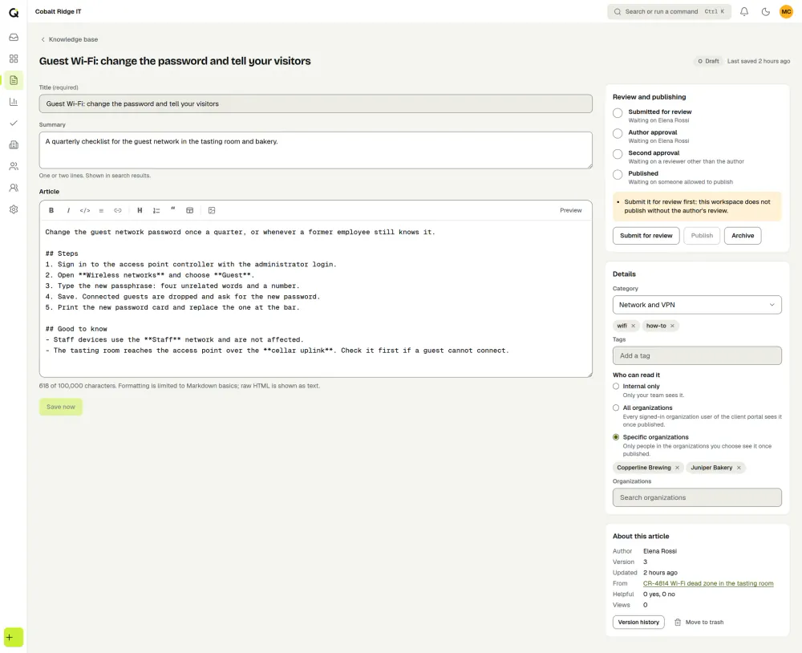Click the Title input field
Viewport: 802px width, 653px height.
[x=315, y=104]
